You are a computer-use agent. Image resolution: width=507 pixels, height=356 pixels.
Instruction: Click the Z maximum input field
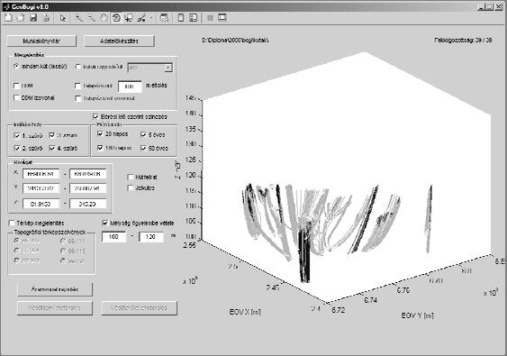pyautogui.click(x=88, y=204)
